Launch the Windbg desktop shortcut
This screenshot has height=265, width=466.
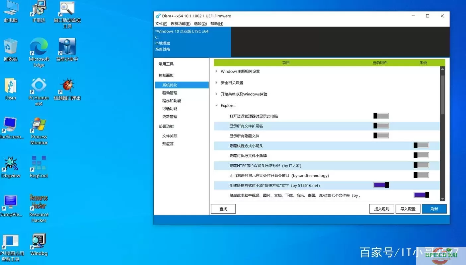pyautogui.click(x=39, y=245)
